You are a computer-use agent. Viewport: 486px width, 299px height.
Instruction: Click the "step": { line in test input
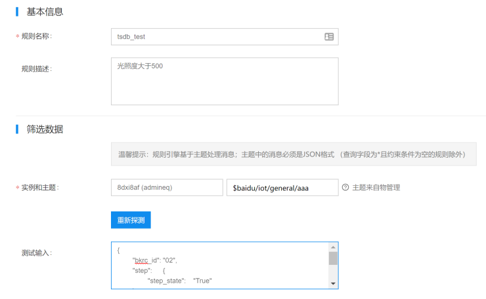click(x=149, y=271)
